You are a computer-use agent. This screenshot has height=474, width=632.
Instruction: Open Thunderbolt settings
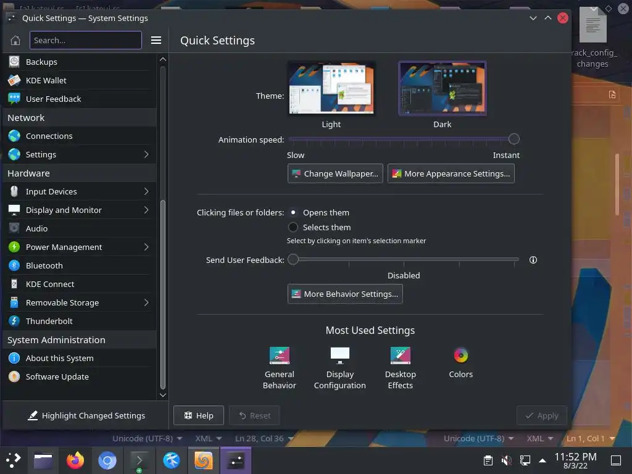click(79, 321)
